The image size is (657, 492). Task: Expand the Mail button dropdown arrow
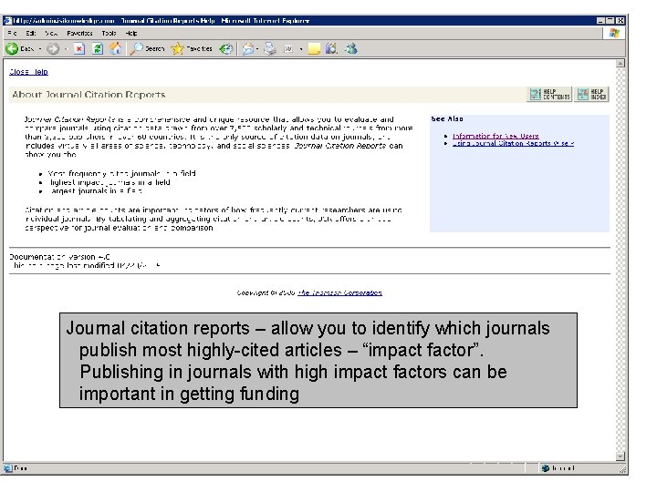point(257,49)
